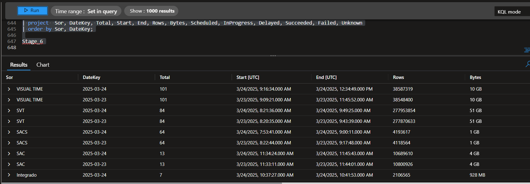Change the Show 1000 results limit
This screenshot has height=184, width=530.
pos(151,11)
